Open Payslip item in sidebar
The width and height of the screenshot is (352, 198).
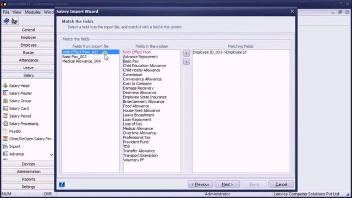(x=15, y=131)
